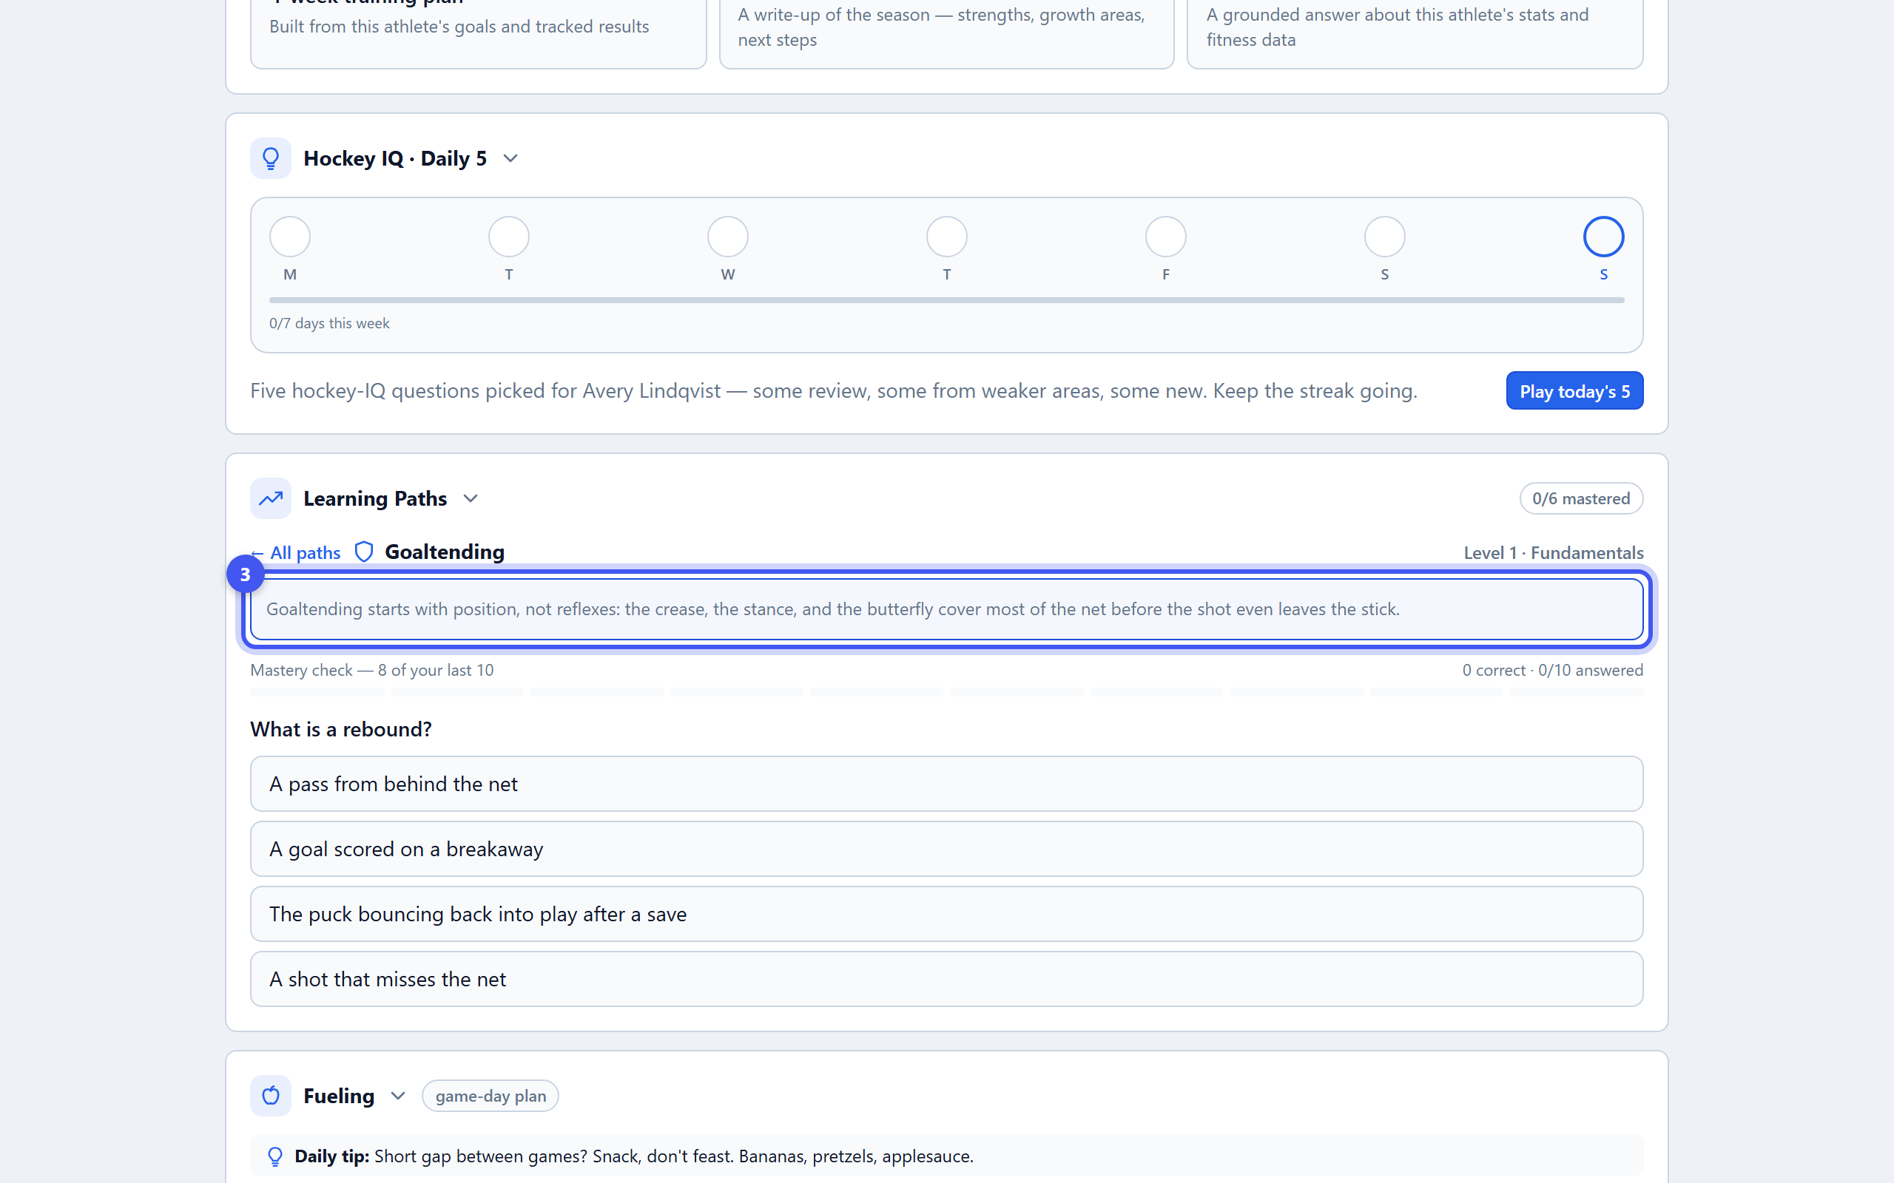Click '0/7 days this week' text
Viewport: 1894px width, 1183px height.
coord(329,323)
